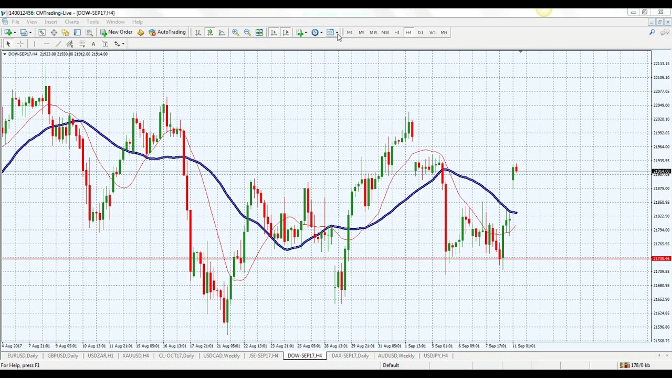The image size is (672, 378).
Task: Open the File menu
Action: tap(16, 22)
